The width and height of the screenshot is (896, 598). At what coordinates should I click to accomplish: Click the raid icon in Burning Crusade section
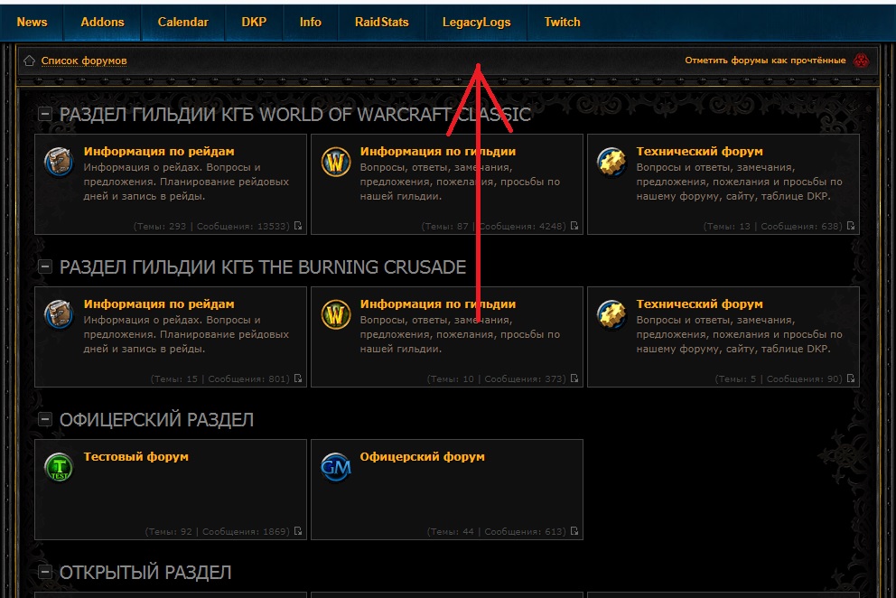pos(59,315)
